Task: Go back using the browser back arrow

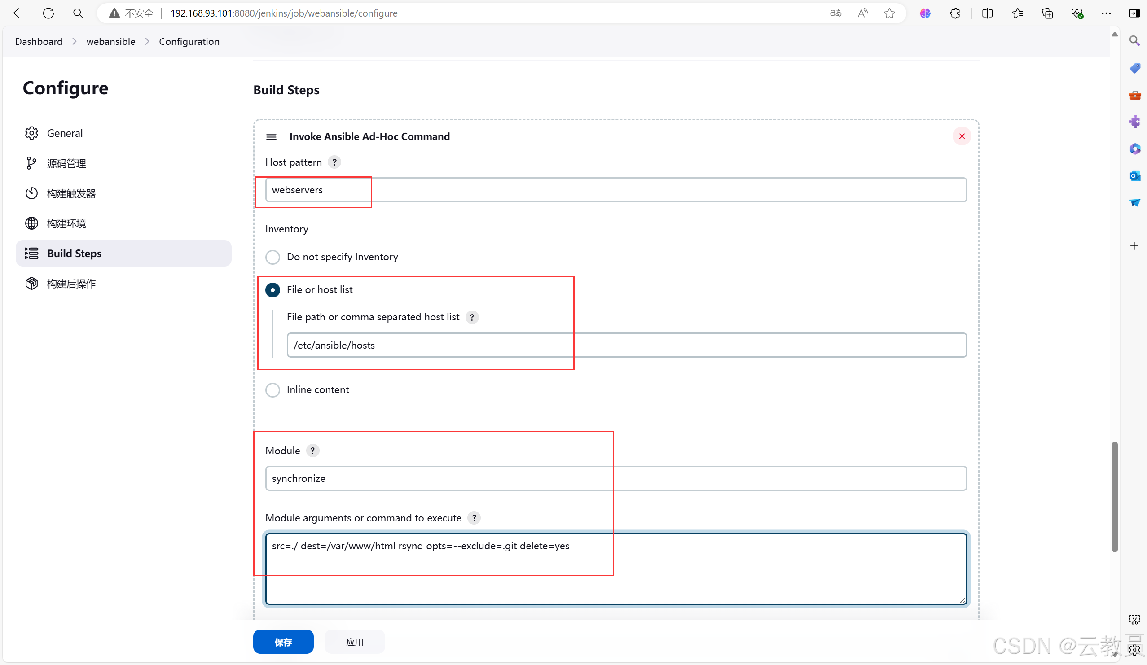Action: 19,13
